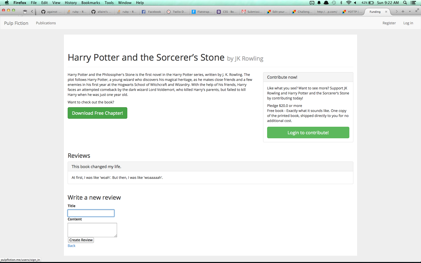Click the 'Pledge $20.0 or more' text
Image resolution: width=421 pixels, height=263 pixels.
click(285, 106)
